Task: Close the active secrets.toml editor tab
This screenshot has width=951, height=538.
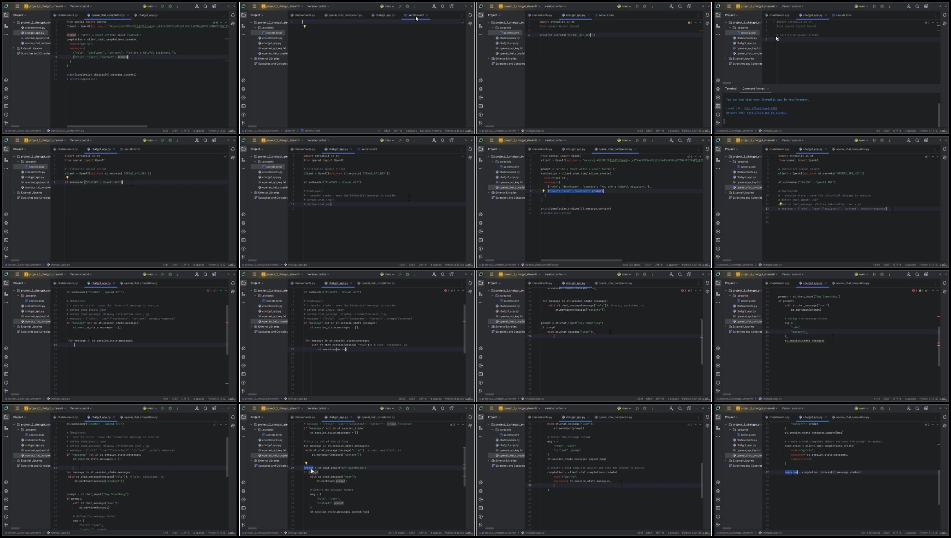Action: coord(427,15)
